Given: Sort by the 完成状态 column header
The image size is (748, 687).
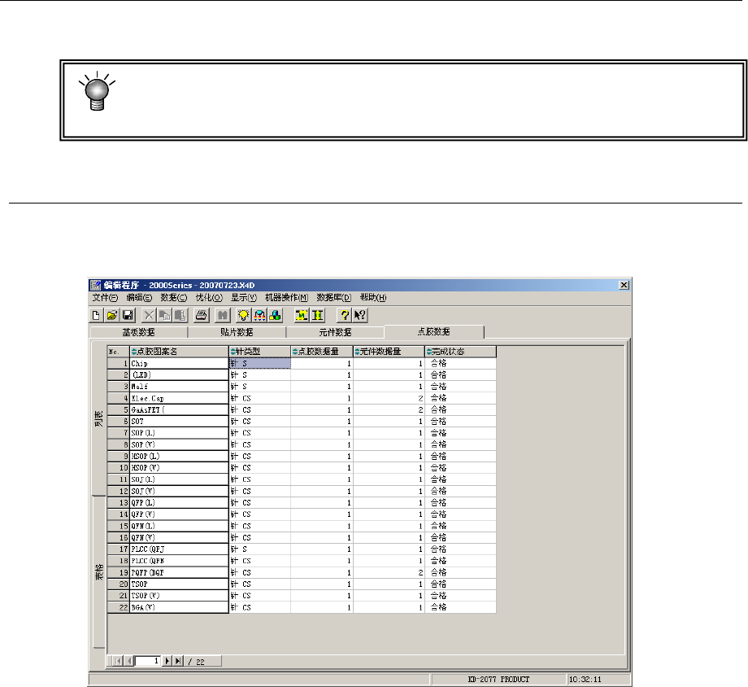Looking at the screenshot, I should click(x=460, y=352).
